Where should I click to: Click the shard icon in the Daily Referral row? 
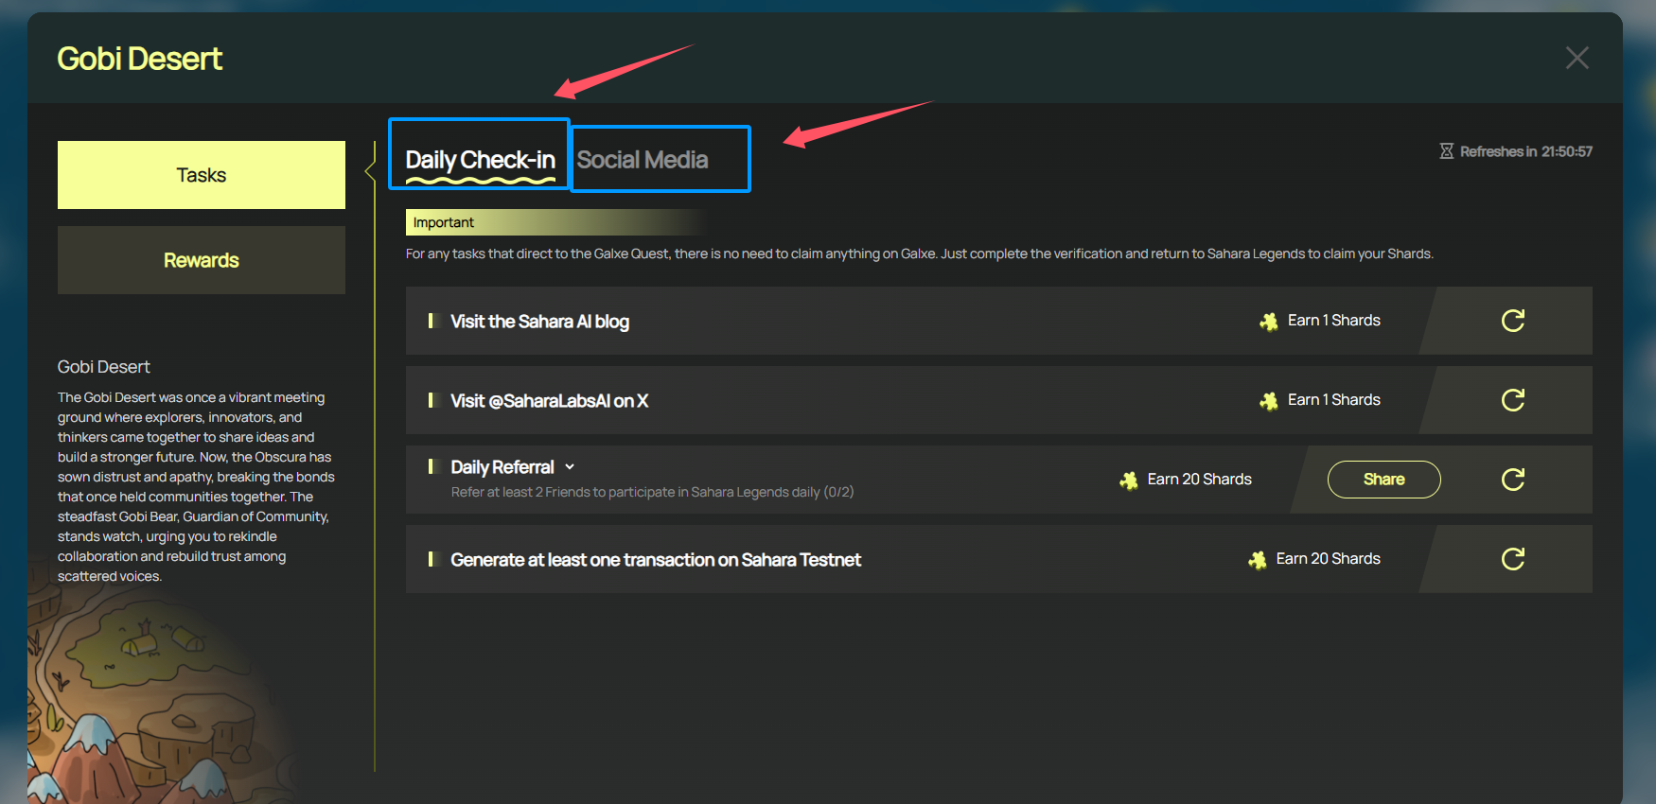pos(1129,481)
